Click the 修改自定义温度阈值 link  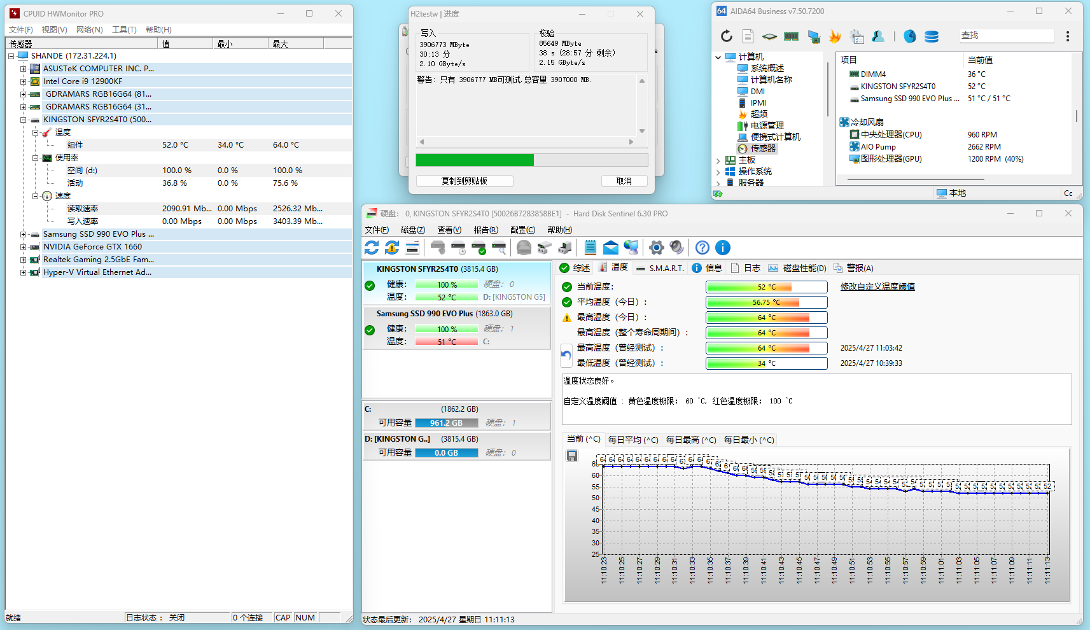click(x=877, y=287)
